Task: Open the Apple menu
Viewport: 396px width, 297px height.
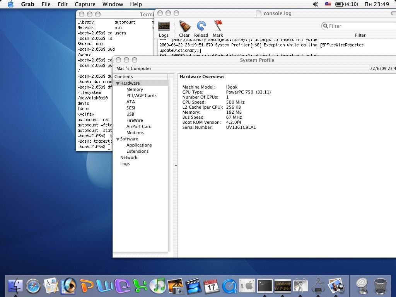Action: point(10,4)
